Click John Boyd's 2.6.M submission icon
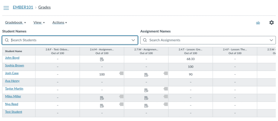The width and height of the screenshot is (278, 121). tap(102, 59)
